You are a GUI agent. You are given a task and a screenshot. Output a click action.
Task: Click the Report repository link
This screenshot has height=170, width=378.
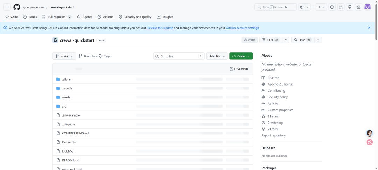[274, 135]
